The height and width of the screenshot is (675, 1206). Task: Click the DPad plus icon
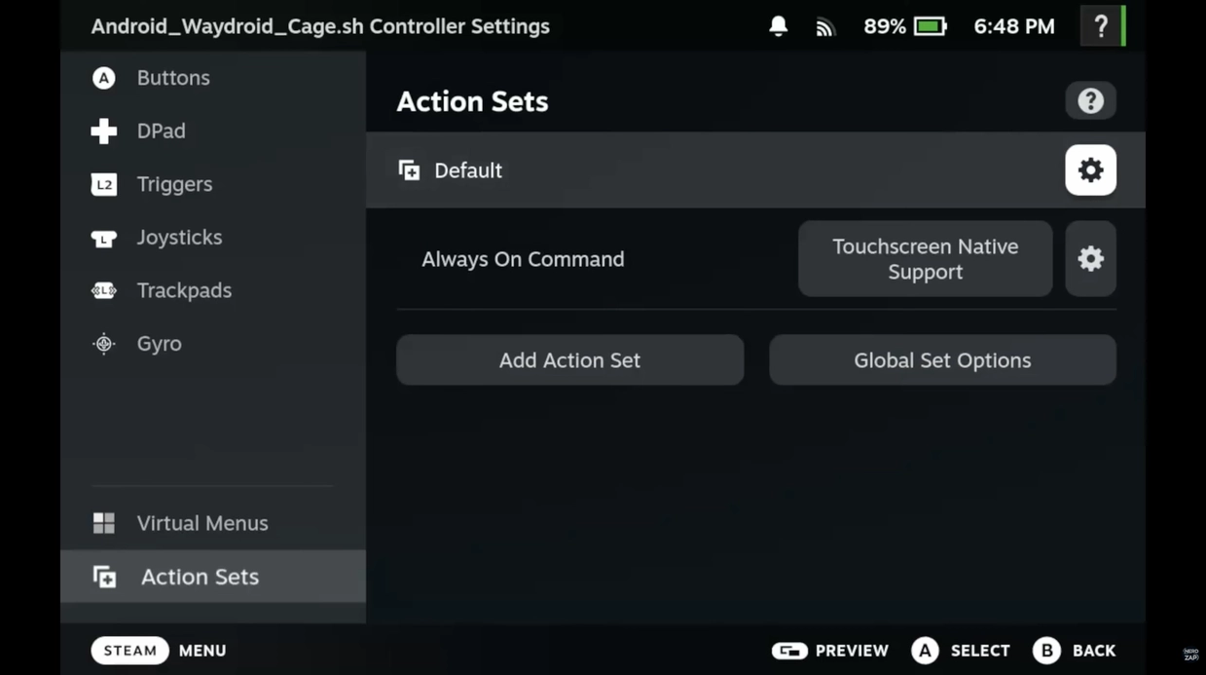[103, 131]
